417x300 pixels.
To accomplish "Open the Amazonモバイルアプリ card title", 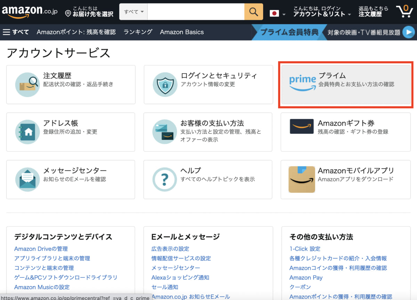I will pyautogui.click(x=356, y=170).
